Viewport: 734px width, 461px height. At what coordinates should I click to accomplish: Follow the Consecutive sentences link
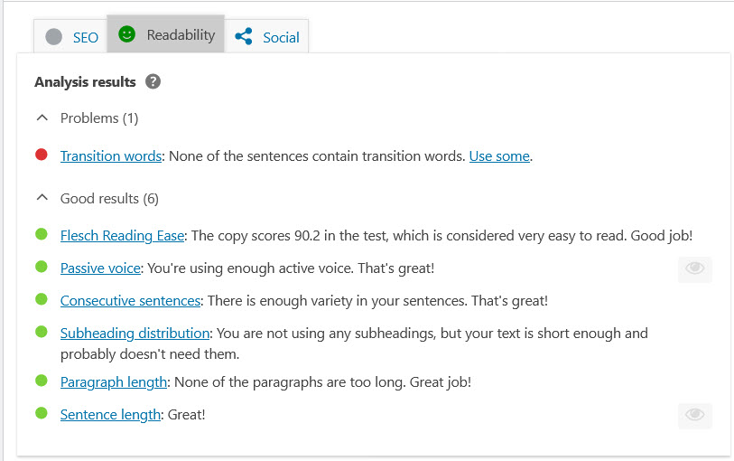point(130,300)
